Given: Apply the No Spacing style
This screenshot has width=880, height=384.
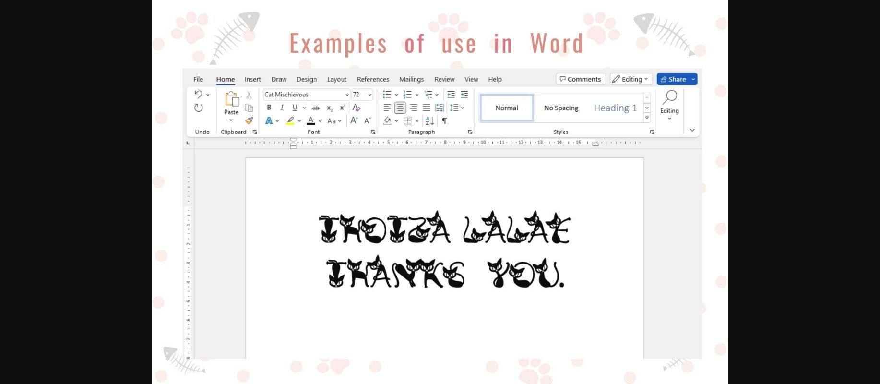Looking at the screenshot, I should [561, 108].
